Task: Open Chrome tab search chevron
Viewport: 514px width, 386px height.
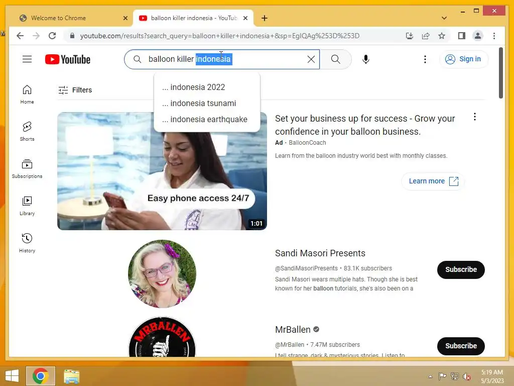Action: coord(444,18)
